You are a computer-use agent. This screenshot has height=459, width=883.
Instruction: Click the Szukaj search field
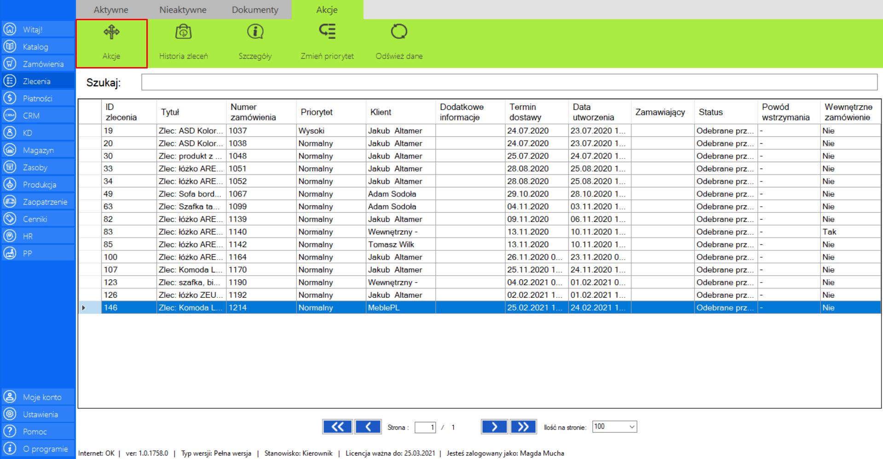pyautogui.click(x=509, y=82)
